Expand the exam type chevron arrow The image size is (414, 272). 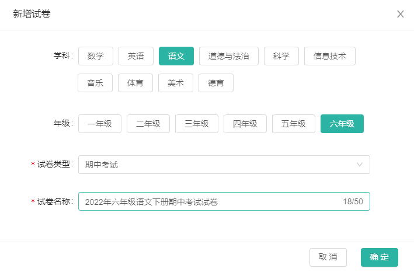click(x=359, y=165)
